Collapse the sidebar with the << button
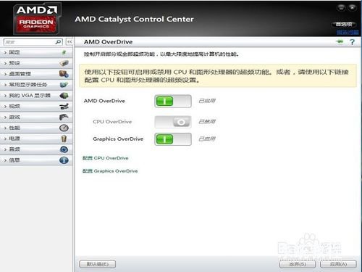Viewport: 362px width, 272px height. [x=70, y=42]
